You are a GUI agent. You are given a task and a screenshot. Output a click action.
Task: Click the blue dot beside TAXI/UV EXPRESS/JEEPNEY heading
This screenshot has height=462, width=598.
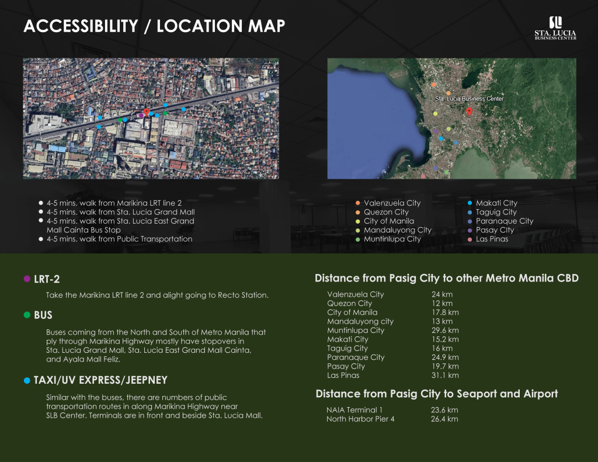pyautogui.click(x=27, y=380)
